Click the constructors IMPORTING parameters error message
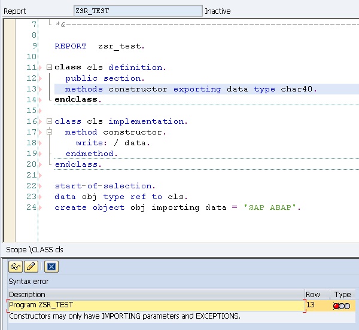The height and width of the screenshot is (330, 359). [124, 316]
